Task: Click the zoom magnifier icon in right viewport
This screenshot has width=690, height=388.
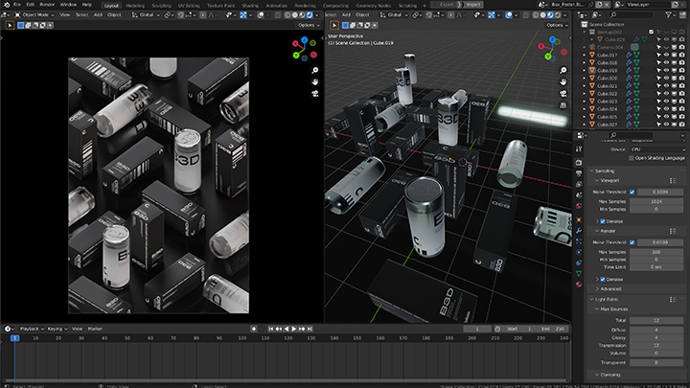Action: click(x=563, y=70)
